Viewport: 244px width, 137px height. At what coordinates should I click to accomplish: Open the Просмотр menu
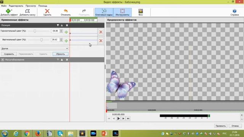(30, 6)
